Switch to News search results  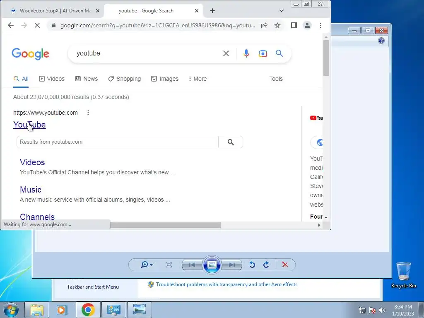point(86,79)
